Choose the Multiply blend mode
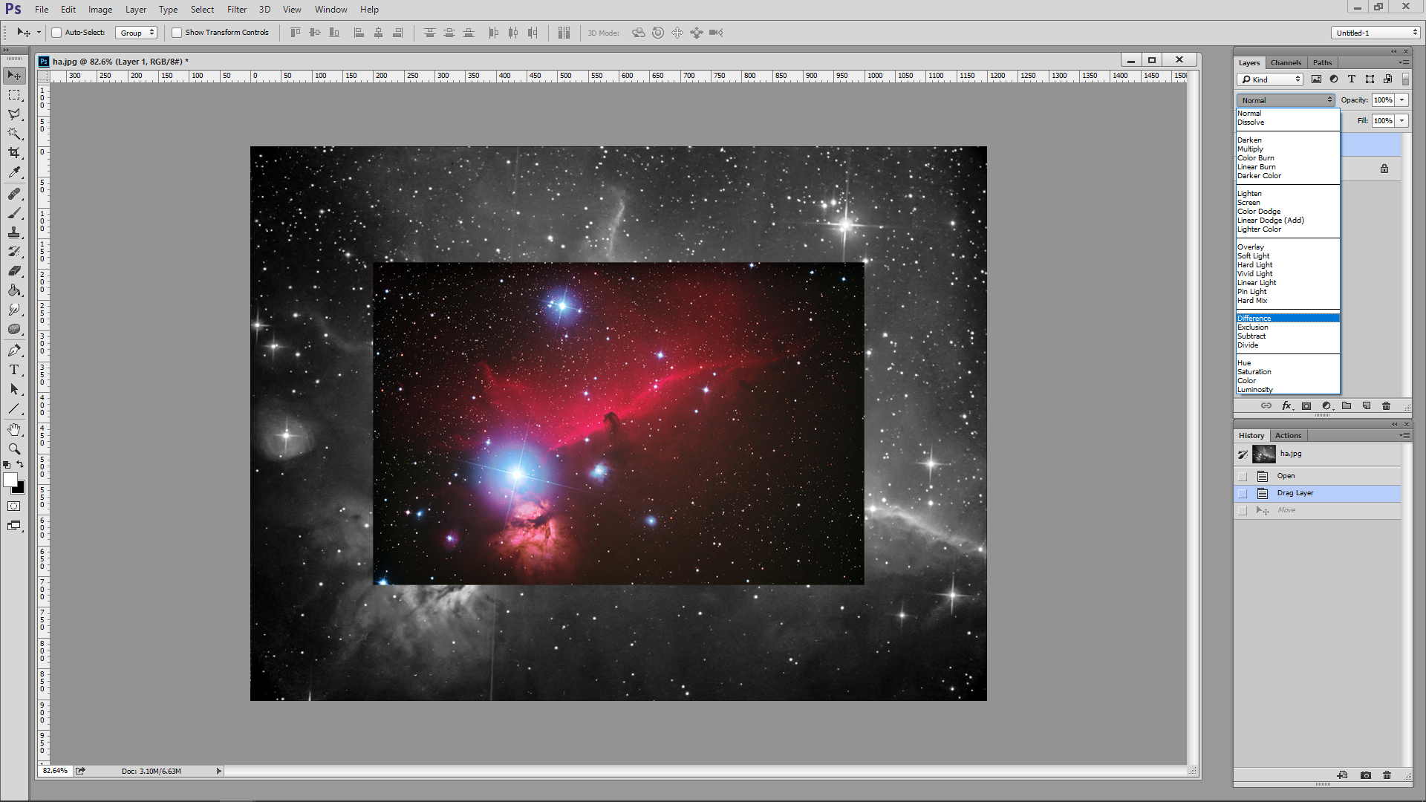Viewport: 1426px width, 802px height. 1287,149
